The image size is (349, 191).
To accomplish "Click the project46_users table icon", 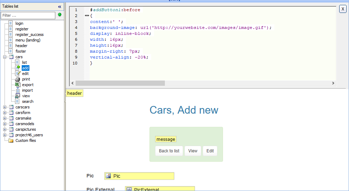I will 11,135.
